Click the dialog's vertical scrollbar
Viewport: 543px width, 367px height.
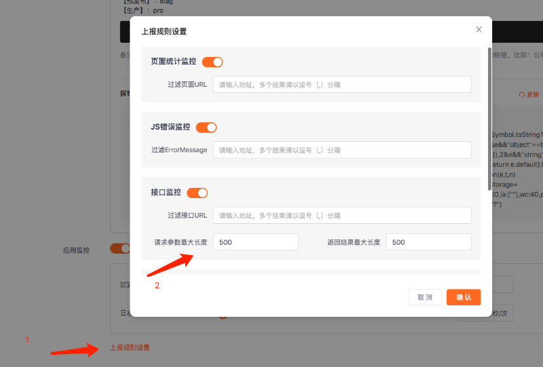(489, 119)
